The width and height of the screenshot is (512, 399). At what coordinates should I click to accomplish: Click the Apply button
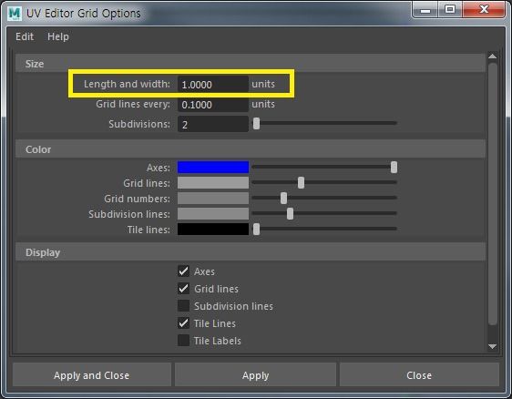coord(255,374)
